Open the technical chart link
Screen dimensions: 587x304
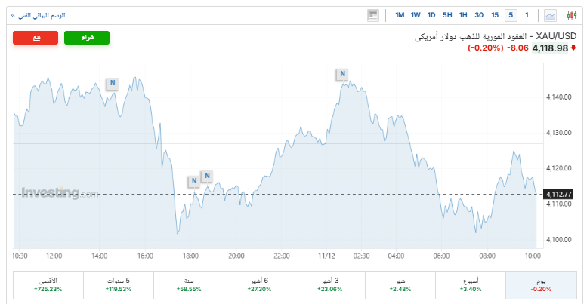click(38, 15)
